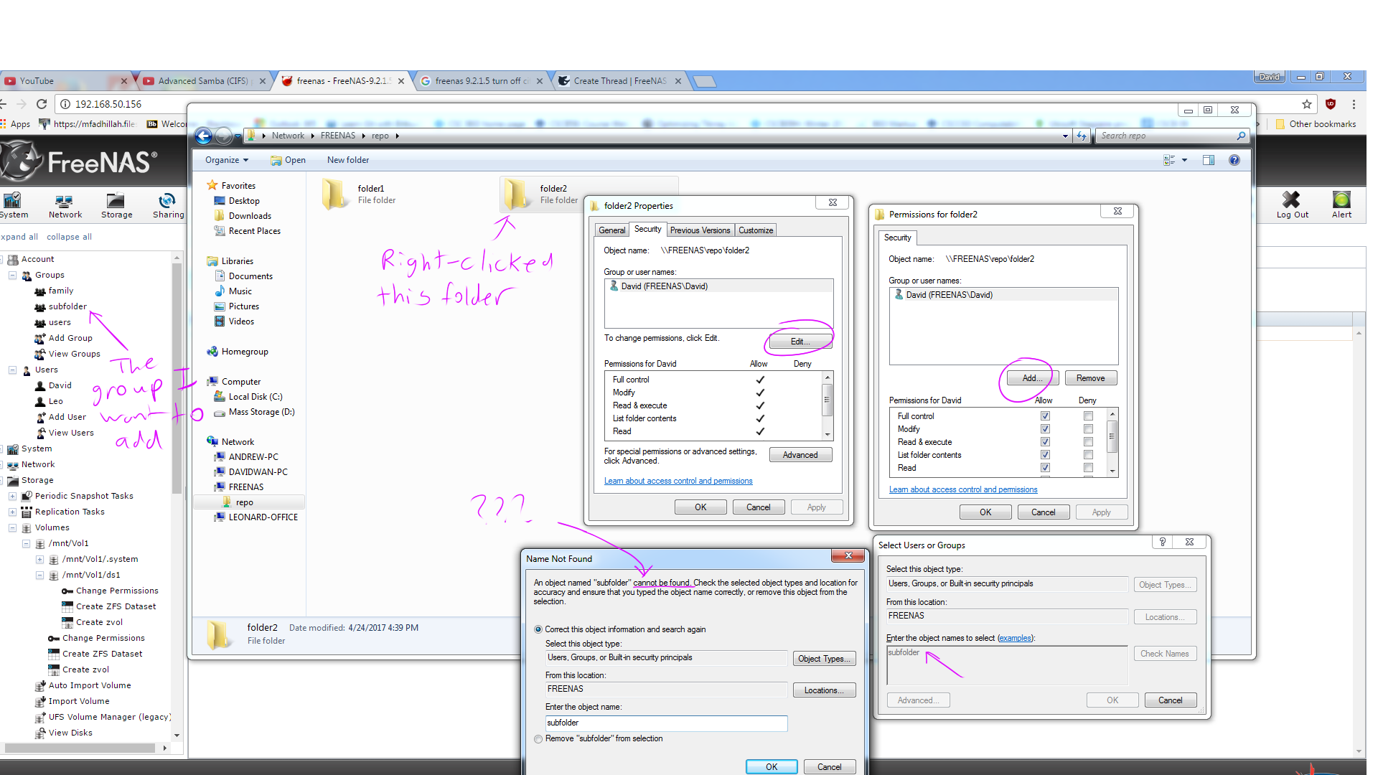Select FREENAS under Network in navigation pane
The height and width of the screenshot is (775, 1378).
[246, 487]
